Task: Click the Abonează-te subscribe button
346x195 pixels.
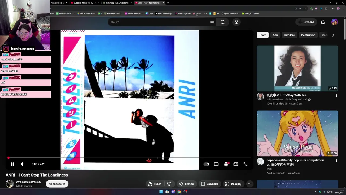Action: pyautogui.click(x=57, y=184)
